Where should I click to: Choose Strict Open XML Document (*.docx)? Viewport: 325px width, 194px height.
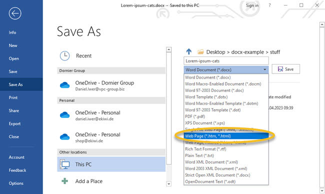(226, 175)
